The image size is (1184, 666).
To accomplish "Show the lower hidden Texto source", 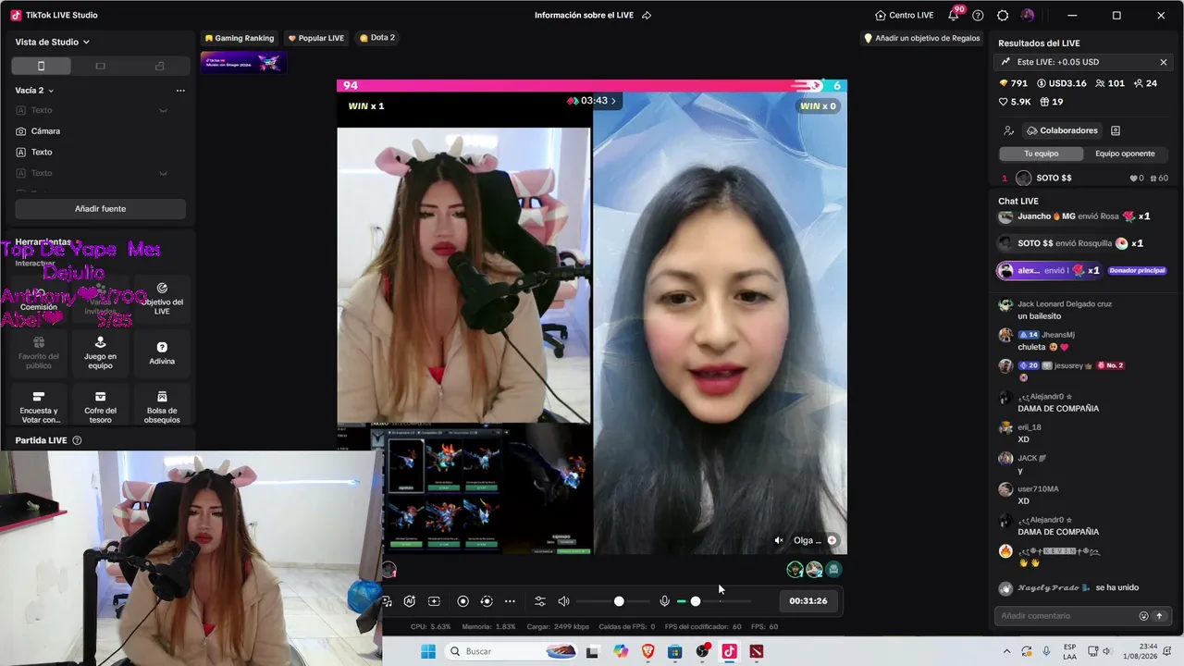I will pyautogui.click(x=163, y=173).
